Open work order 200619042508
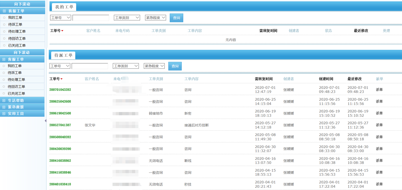The image size is (402, 190). coord(60,113)
